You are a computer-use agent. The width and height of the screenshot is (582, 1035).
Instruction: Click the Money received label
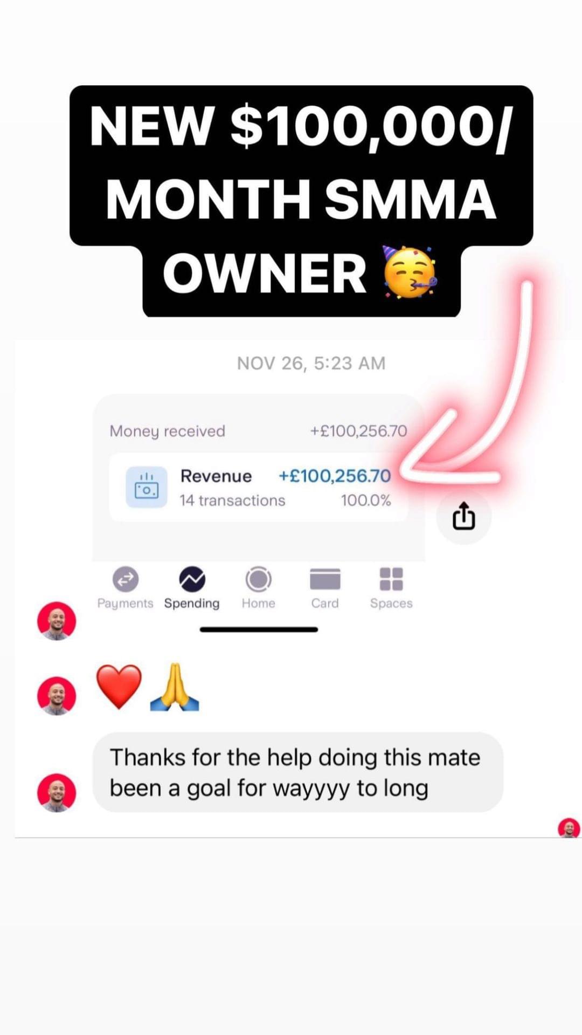point(167,431)
